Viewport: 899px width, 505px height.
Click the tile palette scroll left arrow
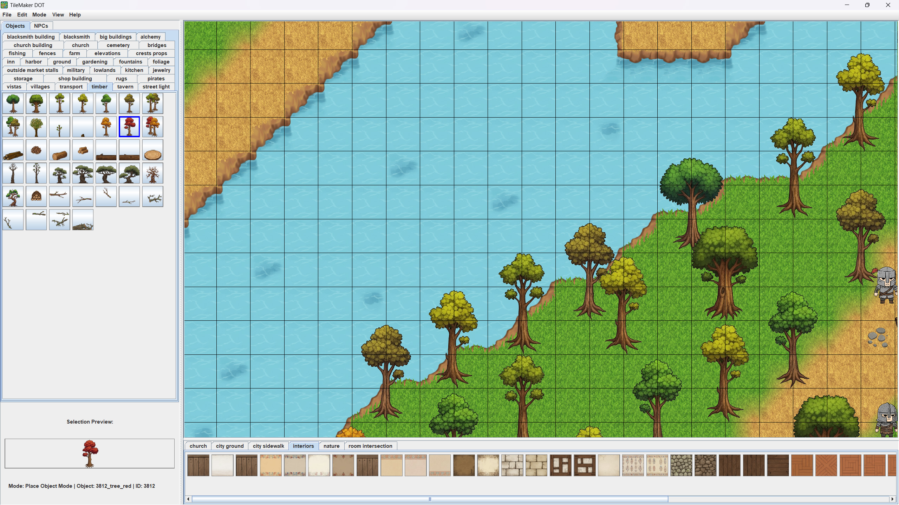(188, 499)
